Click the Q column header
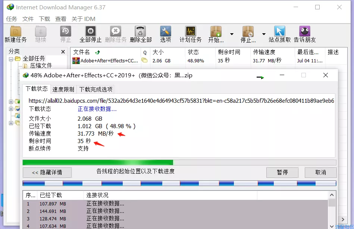The width and height of the screenshot is (354, 229). tap(145, 52)
